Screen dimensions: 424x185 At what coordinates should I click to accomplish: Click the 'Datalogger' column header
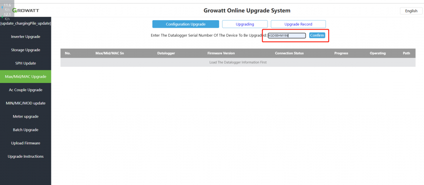coord(166,53)
